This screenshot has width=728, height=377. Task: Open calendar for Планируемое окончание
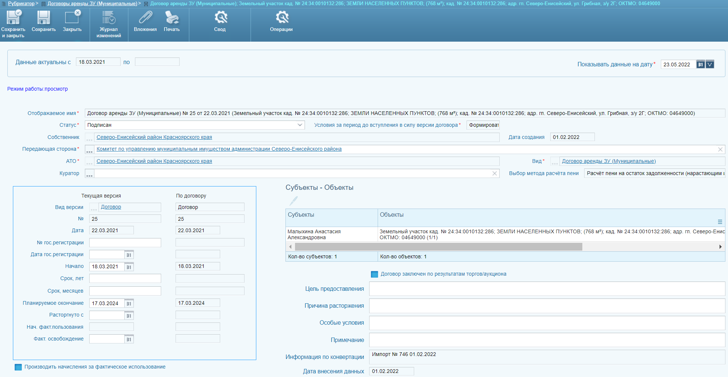click(x=129, y=303)
